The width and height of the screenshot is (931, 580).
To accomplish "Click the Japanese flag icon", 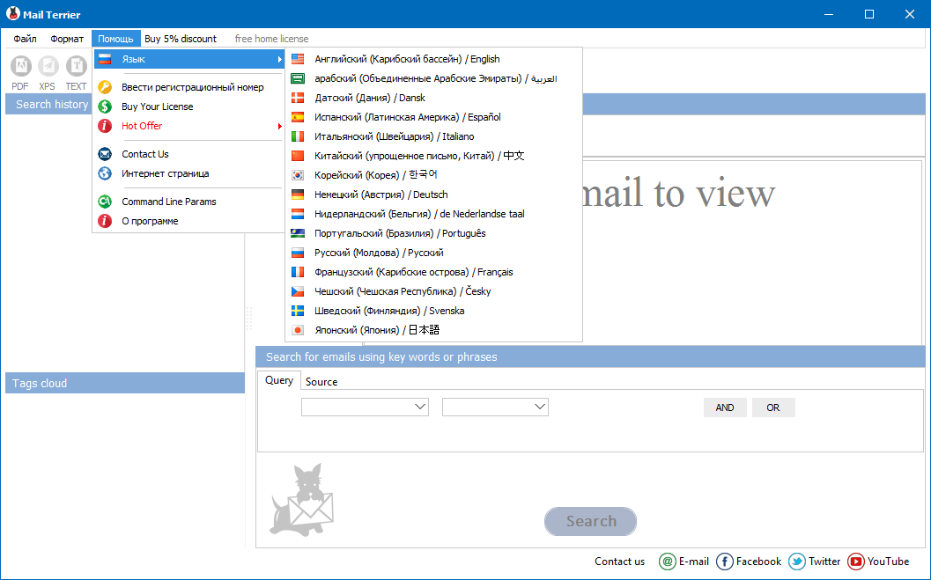I will (298, 330).
